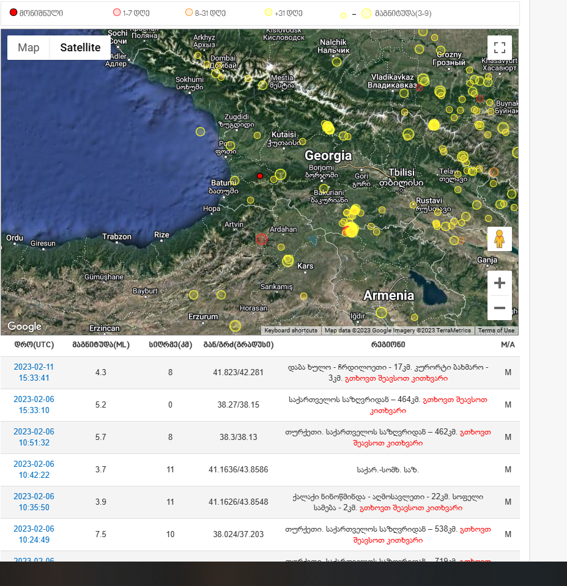
Task: Zoom in with the plus button
Action: tap(499, 283)
